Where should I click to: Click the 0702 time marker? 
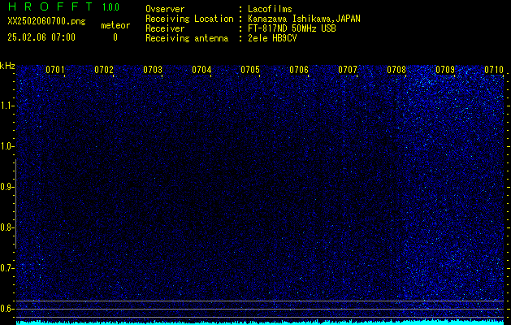(x=104, y=70)
